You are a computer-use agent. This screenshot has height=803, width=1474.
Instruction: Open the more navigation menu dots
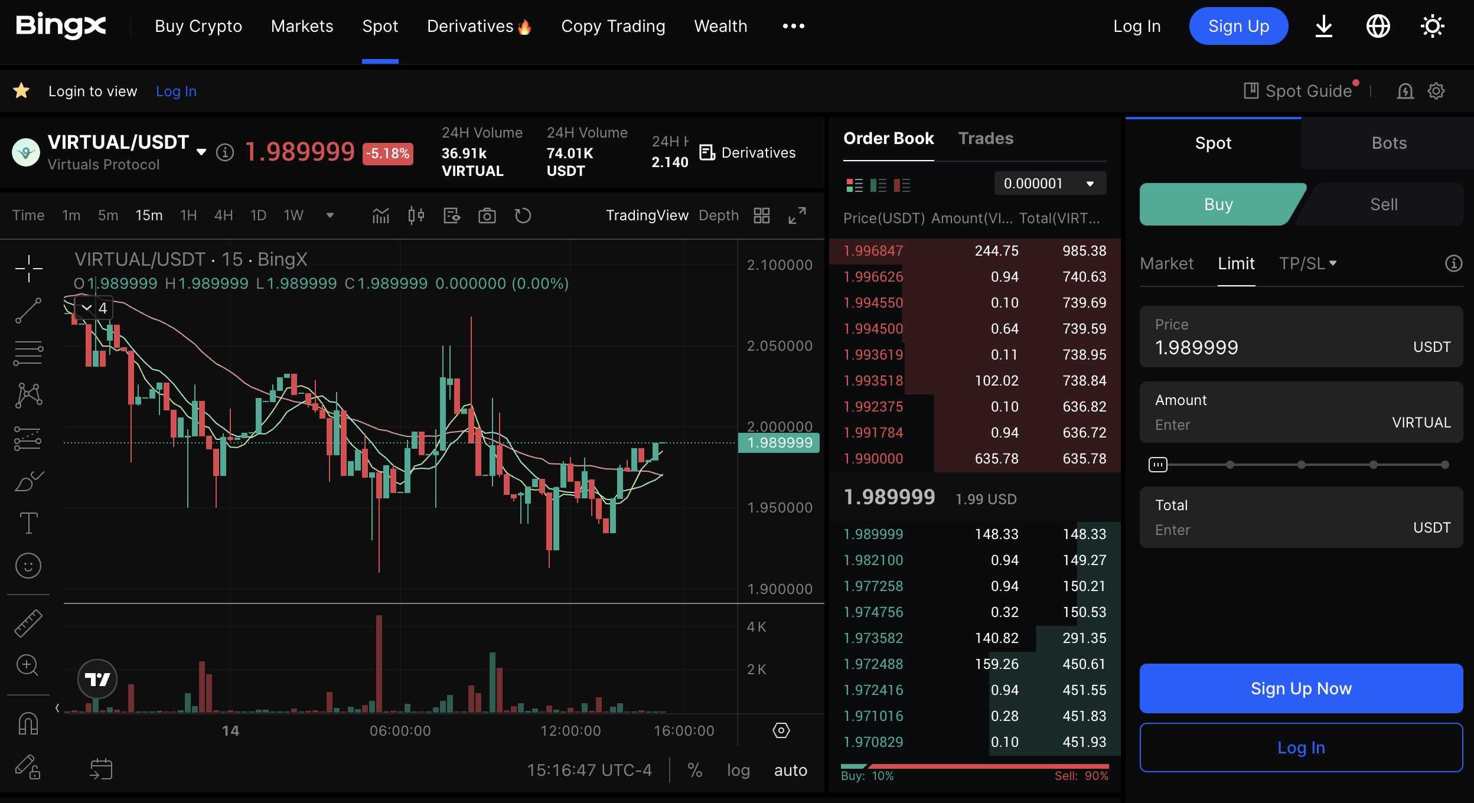click(793, 26)
